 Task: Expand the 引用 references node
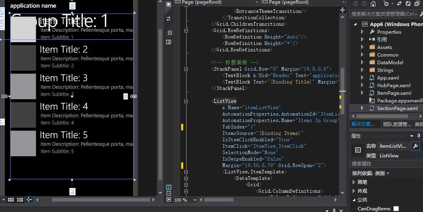(362, 39)
